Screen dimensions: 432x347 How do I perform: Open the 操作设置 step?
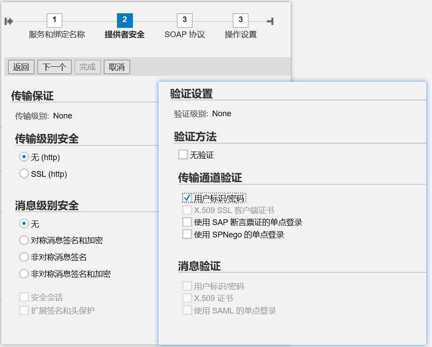click(241, 20)
